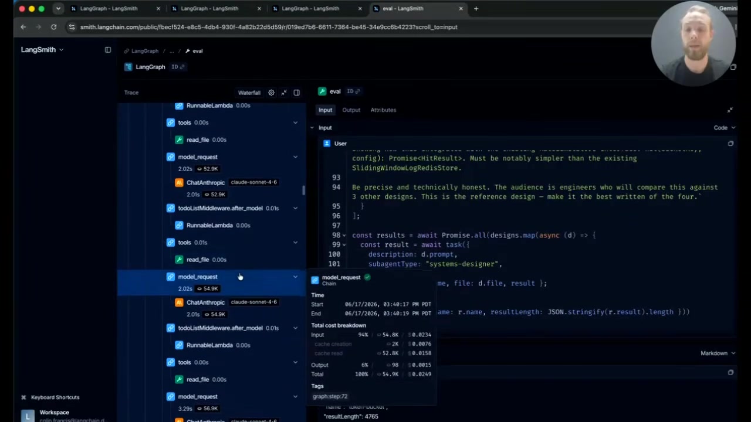The image size is (751, 422).
Task: Switch trace view to Waterfall
Action: click(x=249, y=93)
